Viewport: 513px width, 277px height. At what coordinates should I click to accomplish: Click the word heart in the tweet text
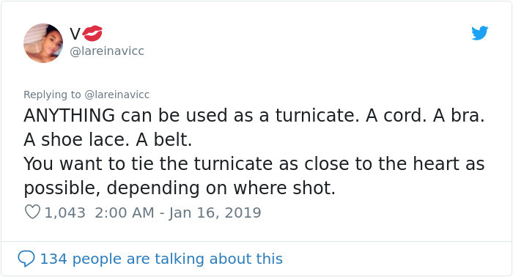tap(436, 163)
